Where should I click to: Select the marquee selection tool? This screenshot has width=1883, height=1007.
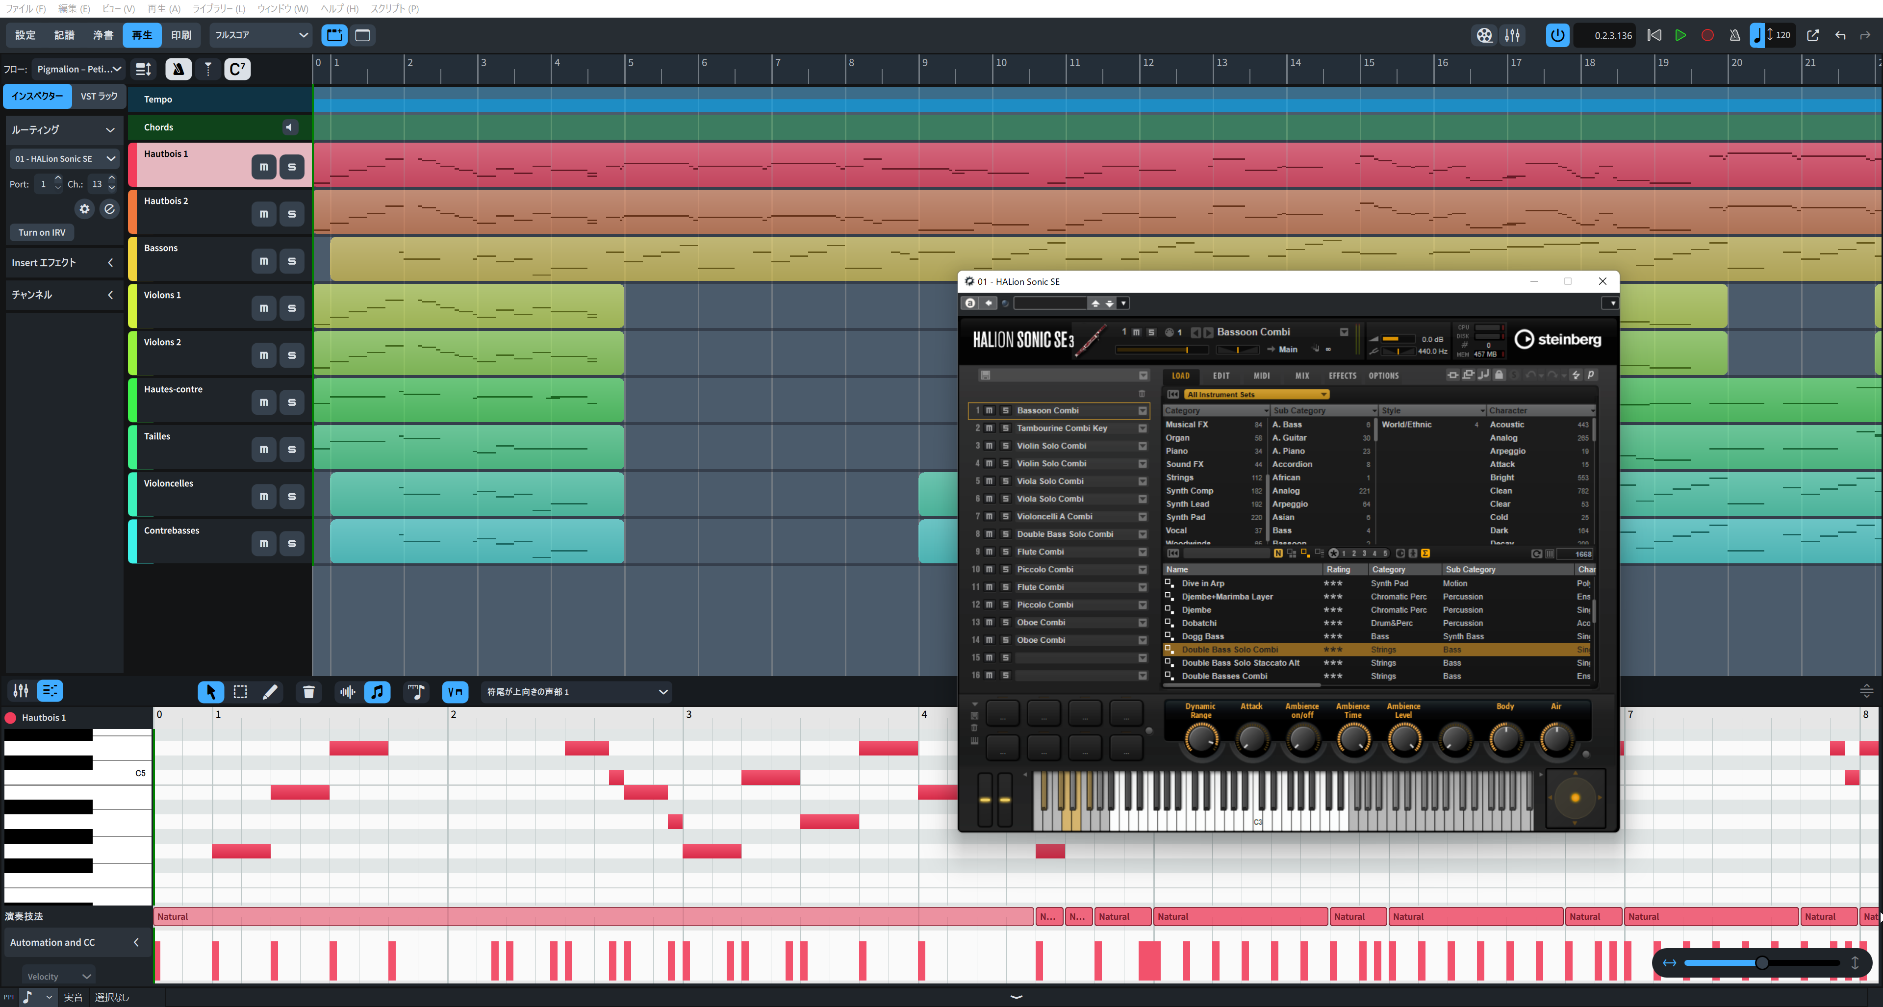(240, 691)
